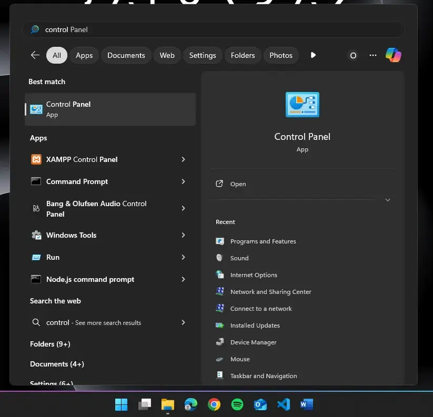433x417 pixels.
Task: Click the large Control Panel preview icon
Action: tap(303, 105)
